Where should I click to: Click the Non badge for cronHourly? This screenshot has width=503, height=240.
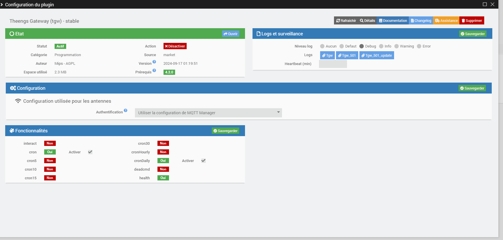pyautogui.click(x=163, y=152)
